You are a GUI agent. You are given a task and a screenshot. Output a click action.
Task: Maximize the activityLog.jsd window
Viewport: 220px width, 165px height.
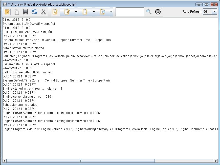[206, 5]
